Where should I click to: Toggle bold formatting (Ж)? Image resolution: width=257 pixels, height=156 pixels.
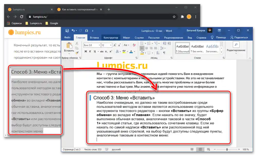coord(85,51)
